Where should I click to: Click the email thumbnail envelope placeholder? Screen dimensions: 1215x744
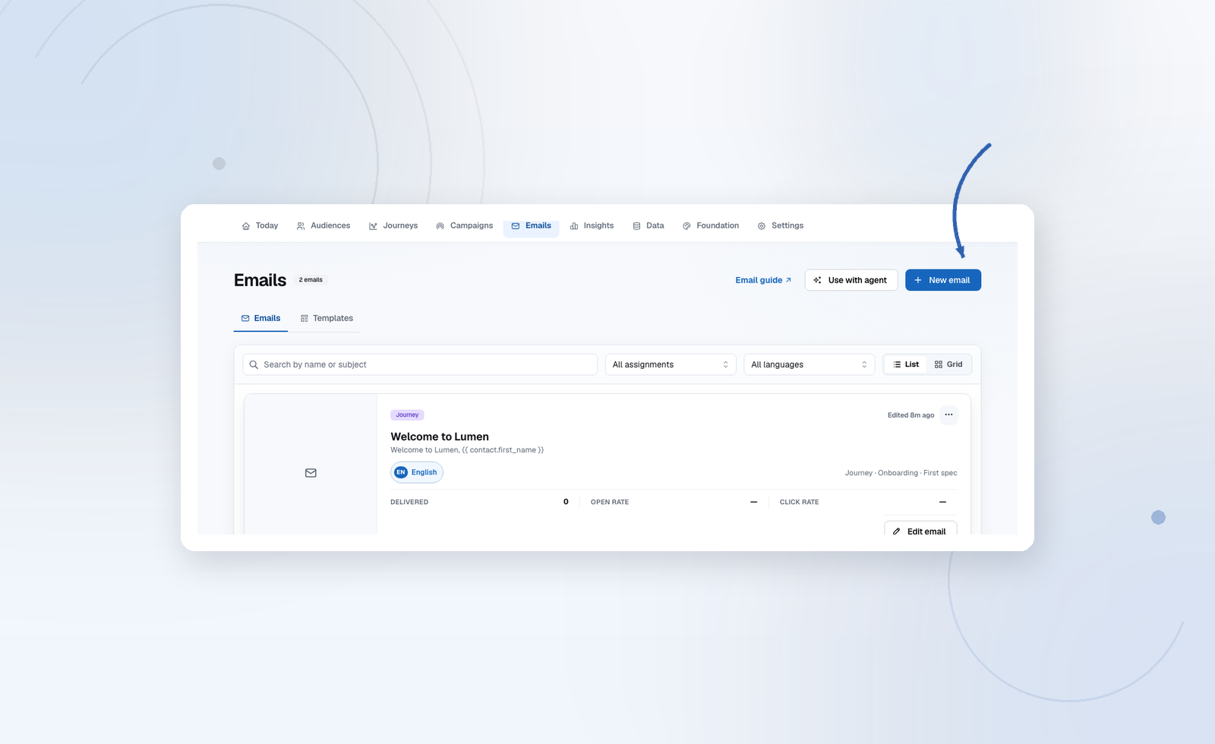(311, 473)
